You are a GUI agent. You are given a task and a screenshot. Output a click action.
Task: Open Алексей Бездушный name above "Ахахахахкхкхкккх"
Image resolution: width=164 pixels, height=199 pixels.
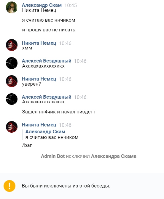pos(47,61)
